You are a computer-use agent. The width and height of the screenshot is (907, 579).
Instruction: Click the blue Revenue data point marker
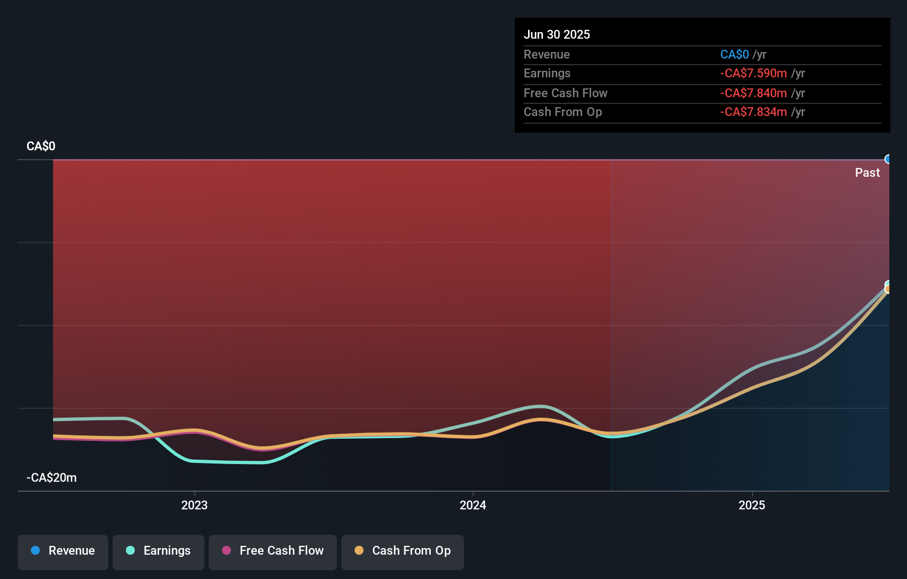[888, 159]
